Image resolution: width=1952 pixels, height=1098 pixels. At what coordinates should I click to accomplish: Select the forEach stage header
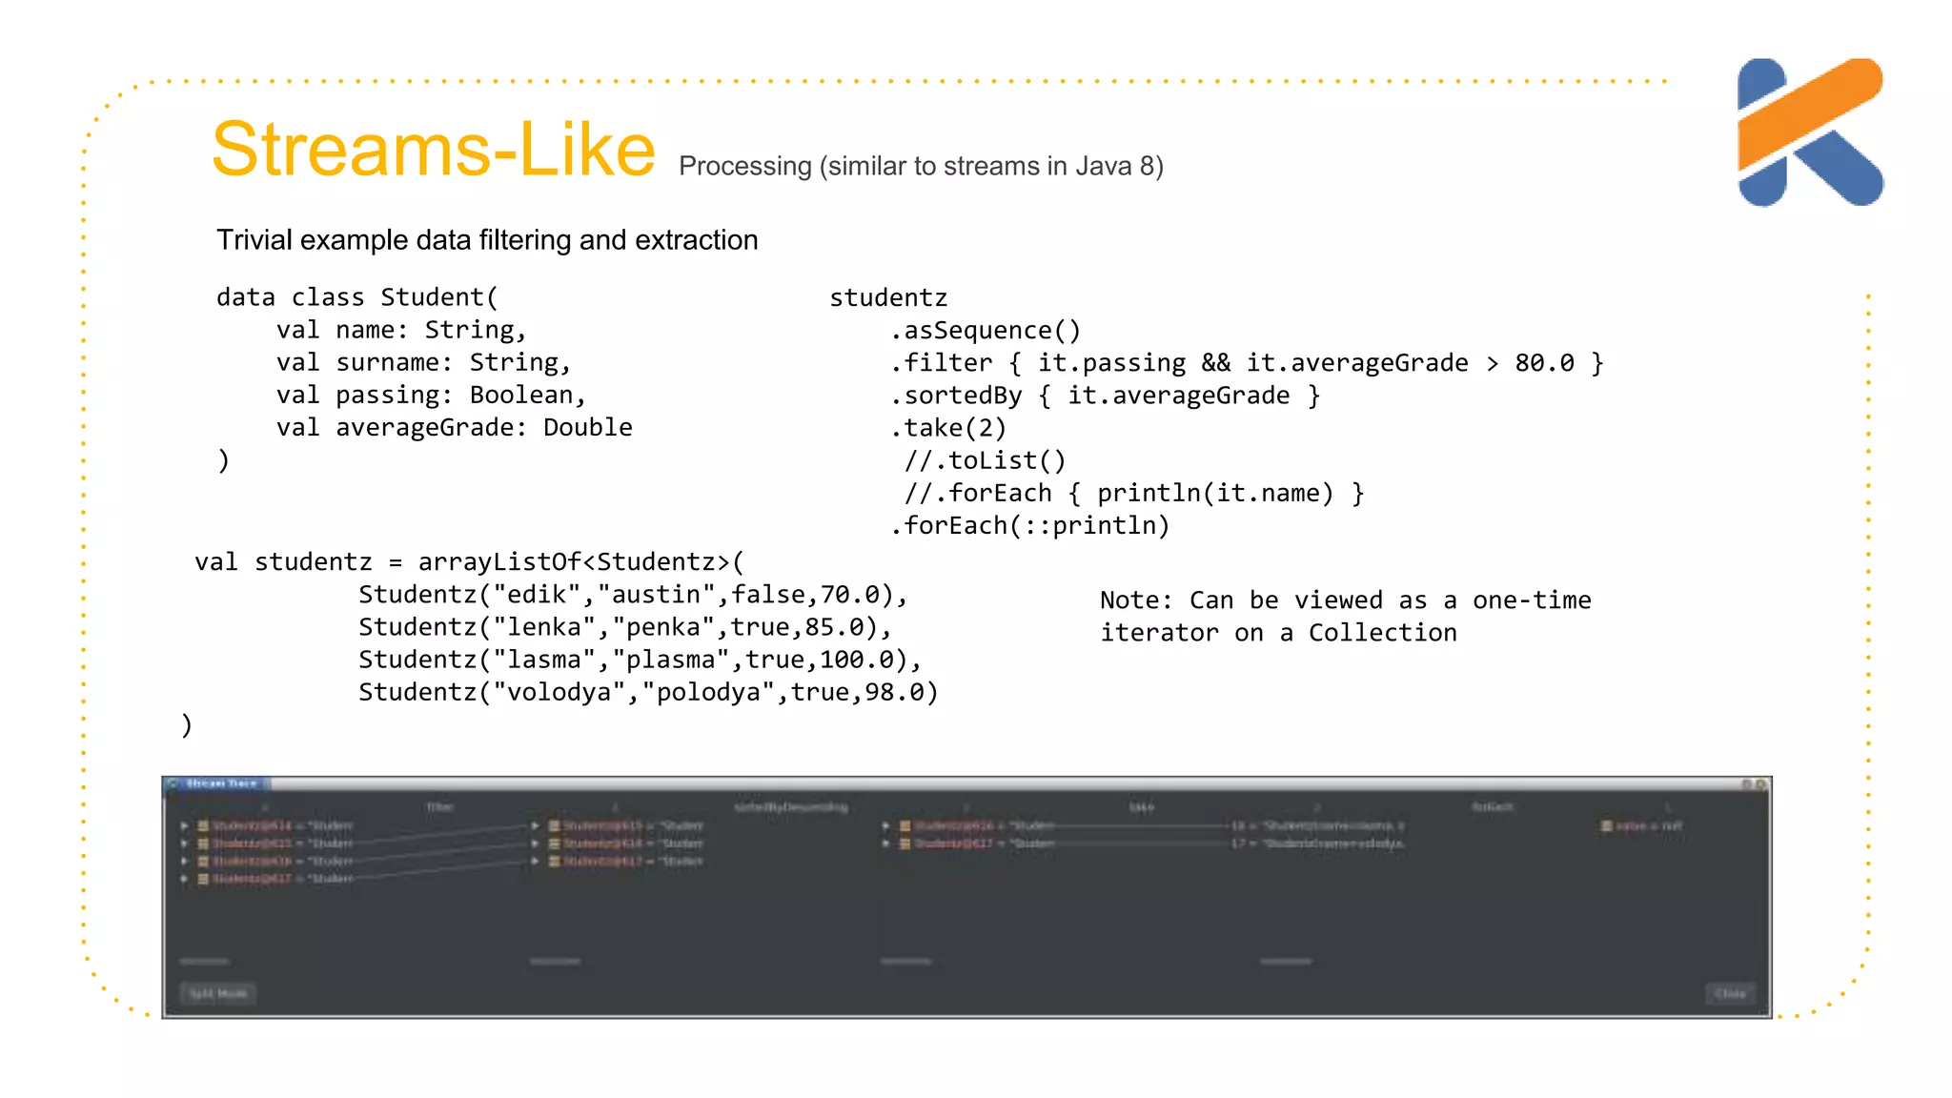[x=1492, y=807]
